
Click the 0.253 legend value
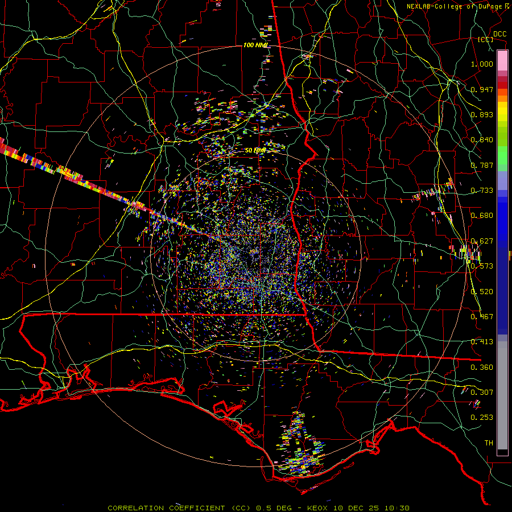[482, 418]
